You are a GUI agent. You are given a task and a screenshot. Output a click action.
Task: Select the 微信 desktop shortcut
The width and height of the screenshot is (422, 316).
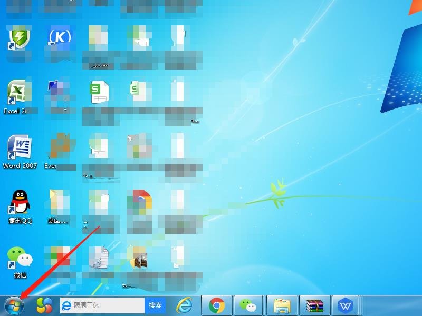click(20, 258)
